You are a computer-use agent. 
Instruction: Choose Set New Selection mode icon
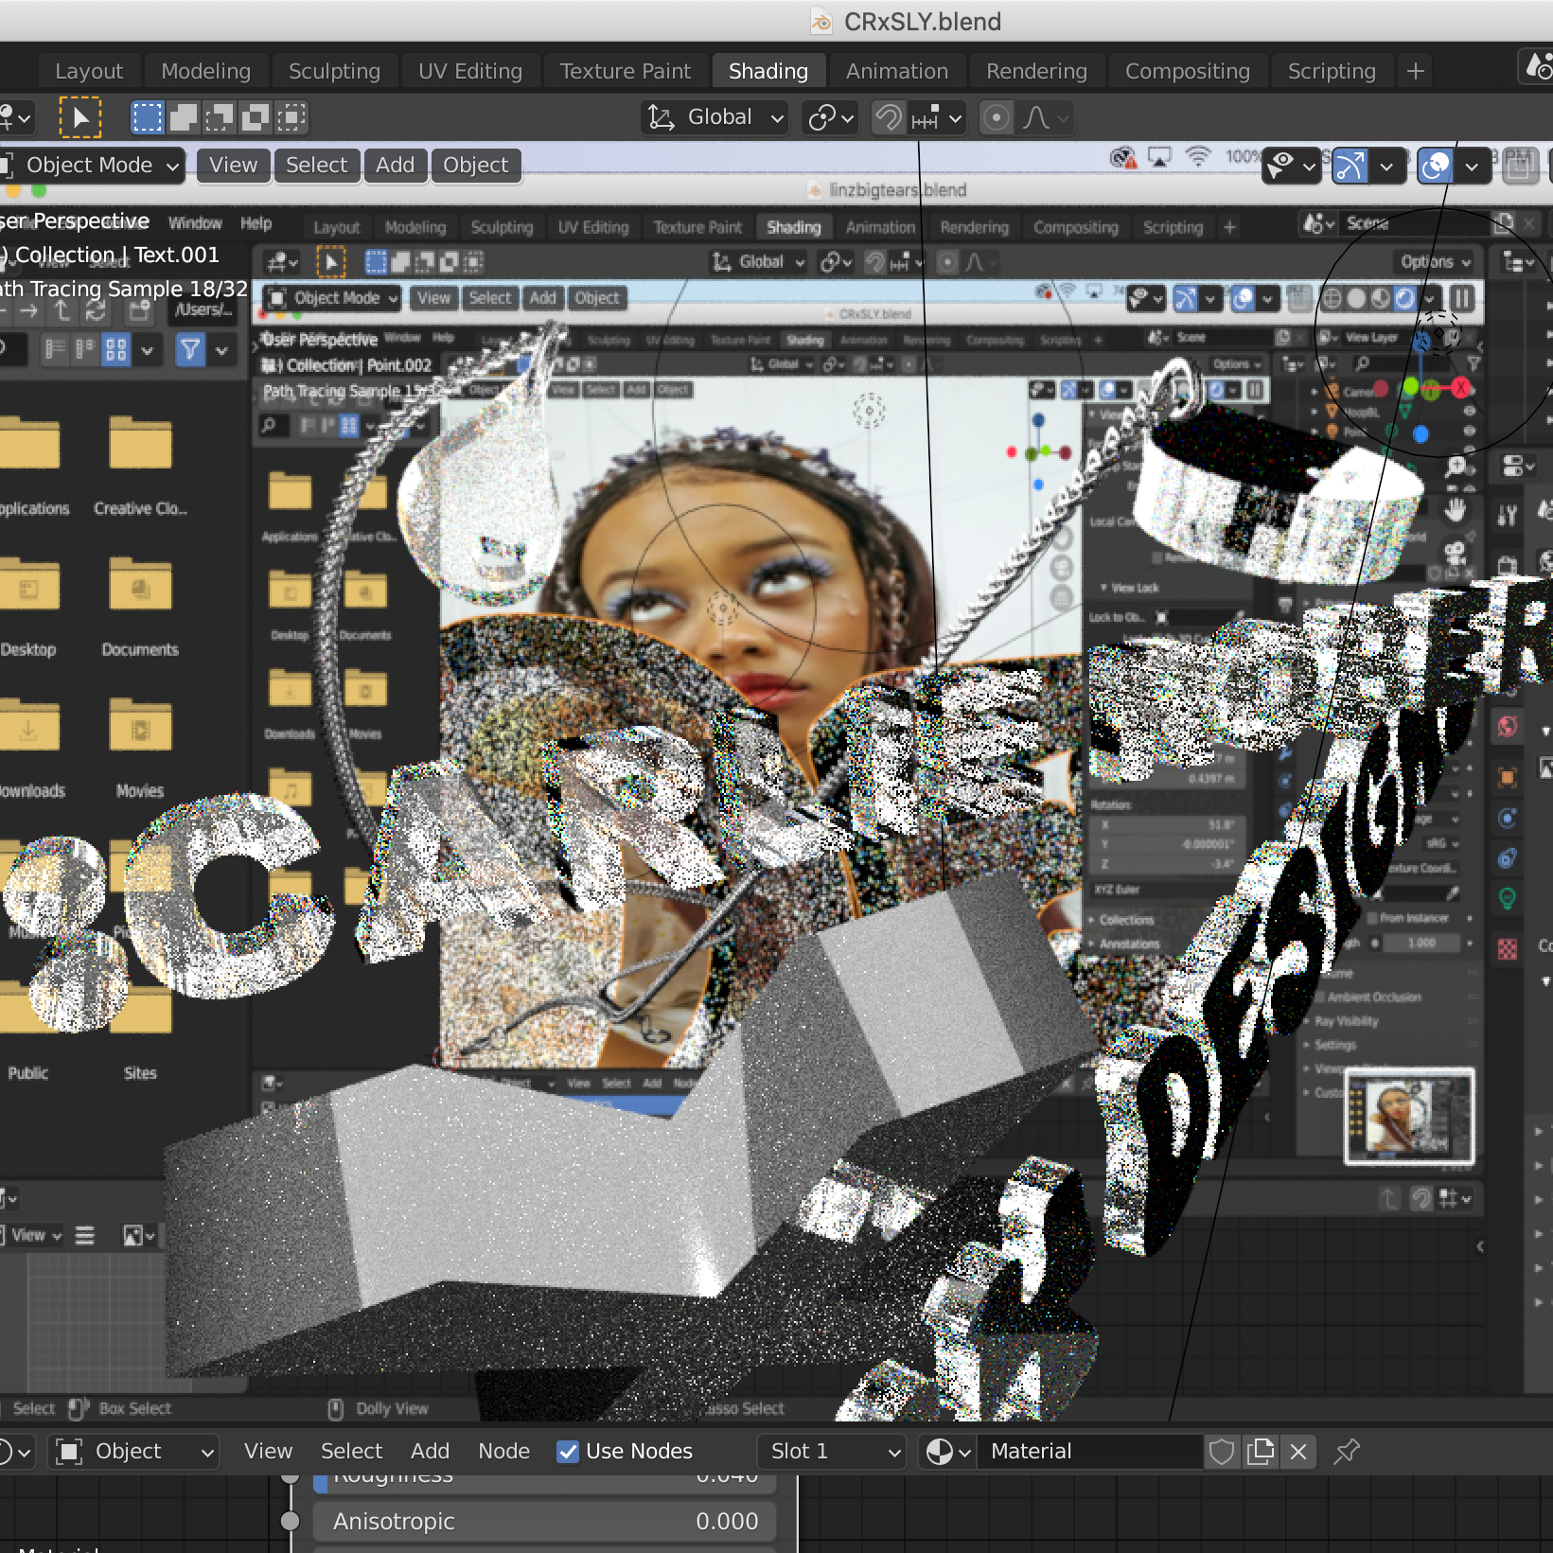pyautogui.click(x=147, y=118)
